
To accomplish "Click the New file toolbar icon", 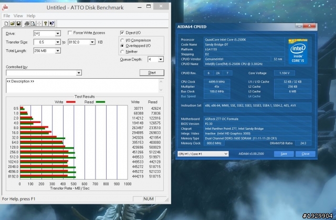I will (6, 24).
